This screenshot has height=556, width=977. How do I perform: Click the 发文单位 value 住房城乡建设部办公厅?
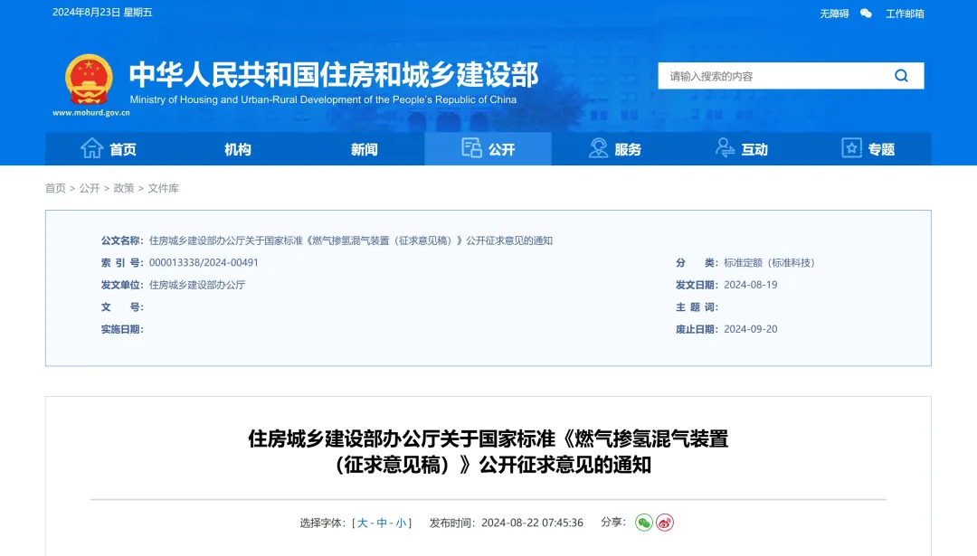click(x=197, y=285)
